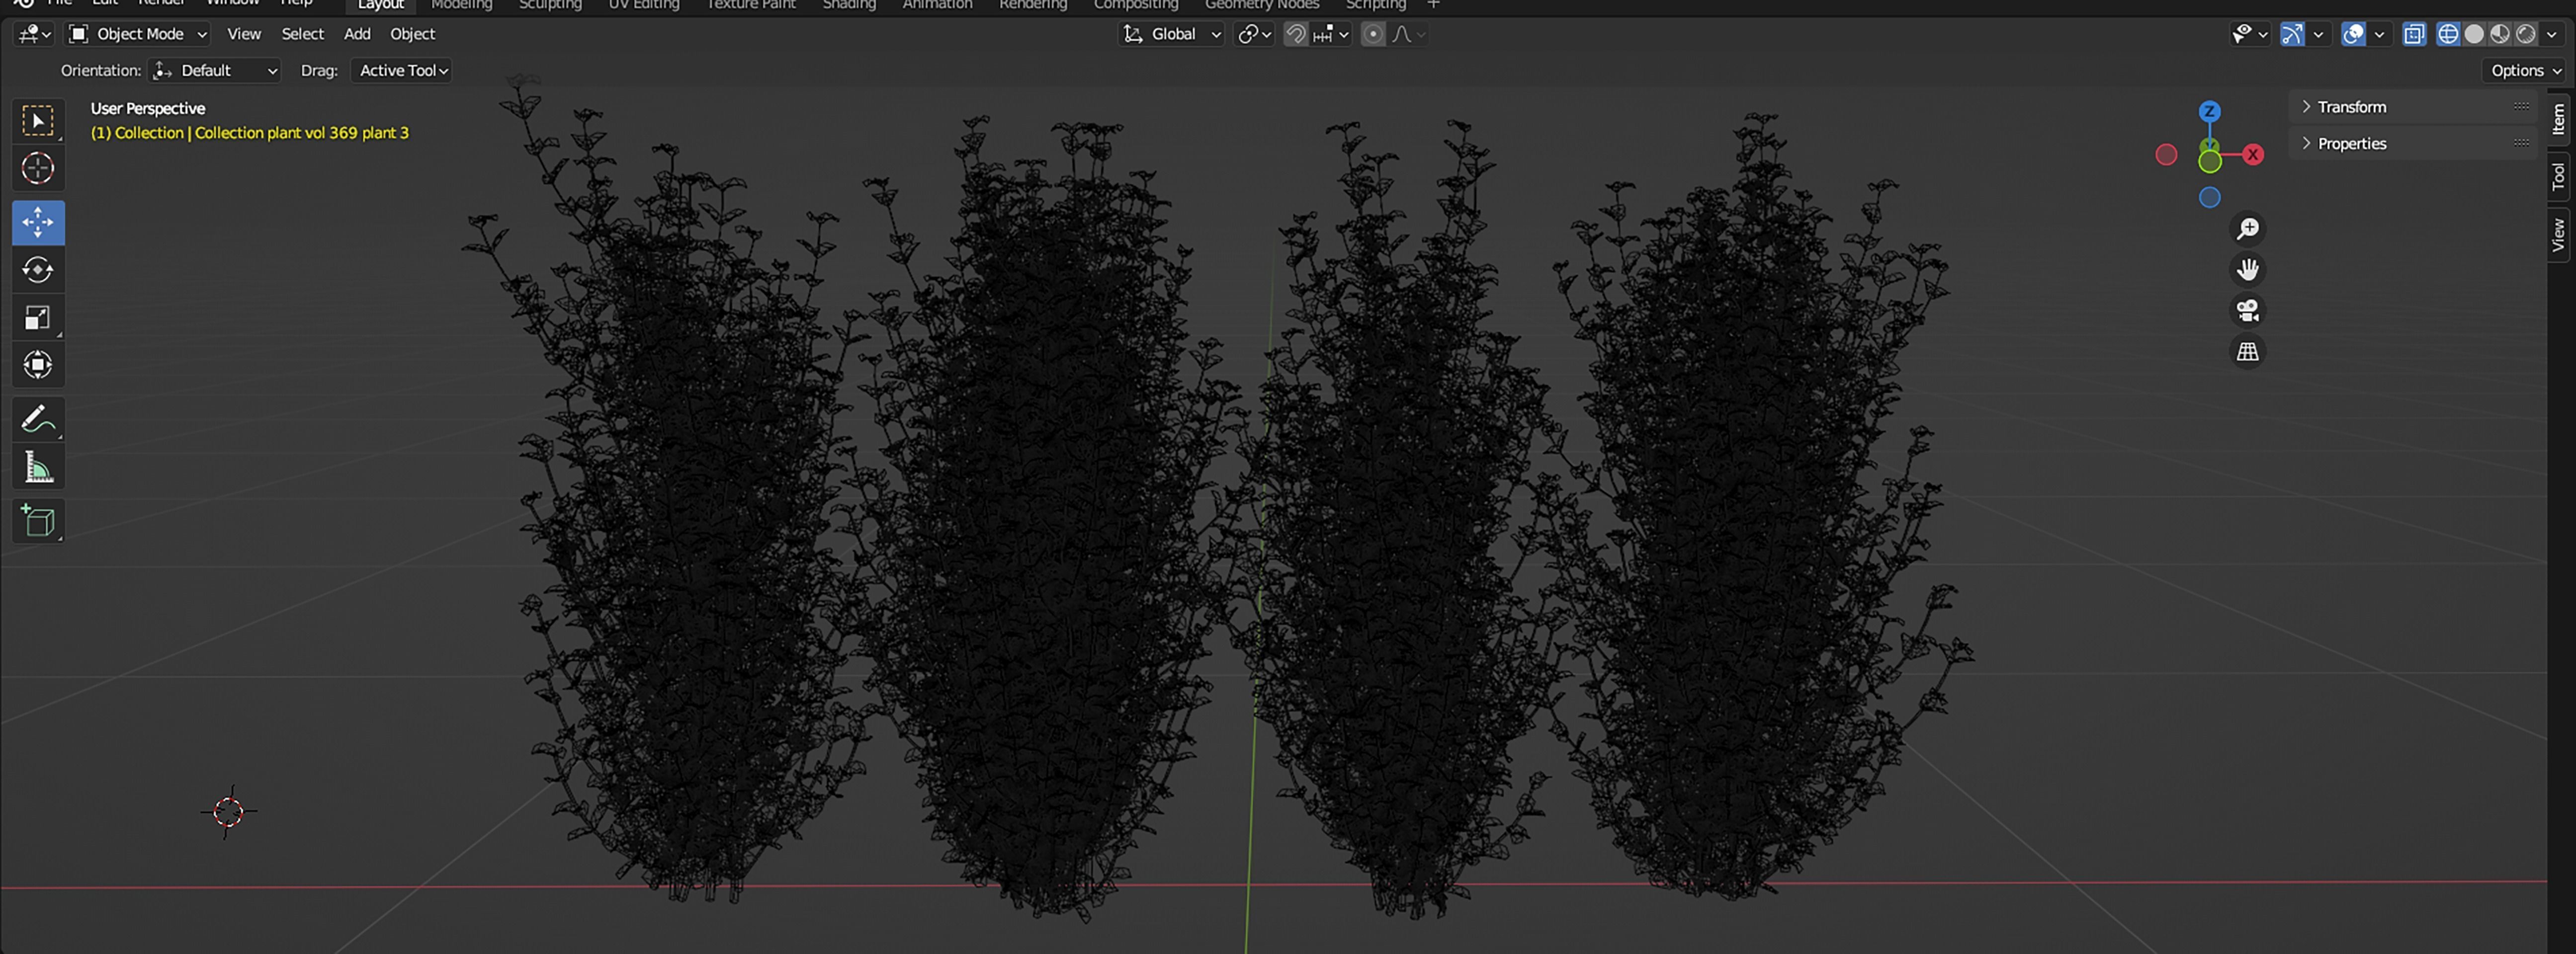Click the Transform panel drag grip
2576x954 pixels.
2521,106
